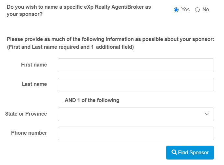
Task: Click "First and Last name required" note
Action: (x=70, y=47)
